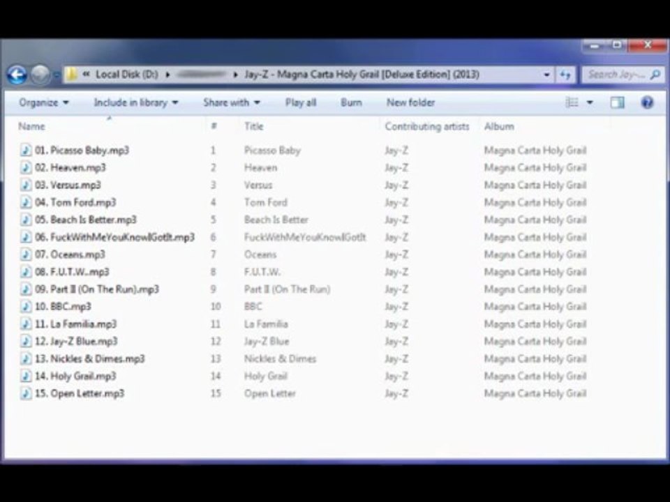The width and height of the screenshot is (670, 502).
Task: Click the magnifier search icon
Action: point(655,75)
